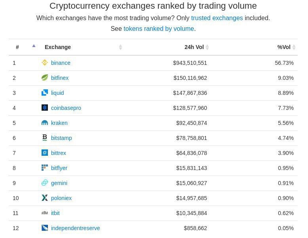
Task: Open the itbit exchange link
Action: pos(55,213)
